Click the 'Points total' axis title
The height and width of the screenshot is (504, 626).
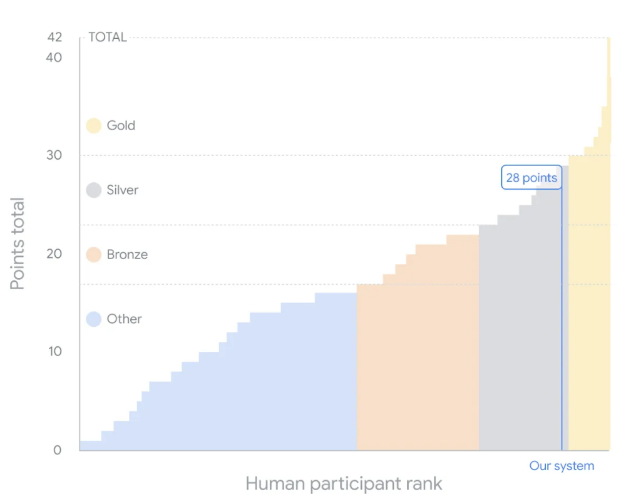tap(18, 244)
